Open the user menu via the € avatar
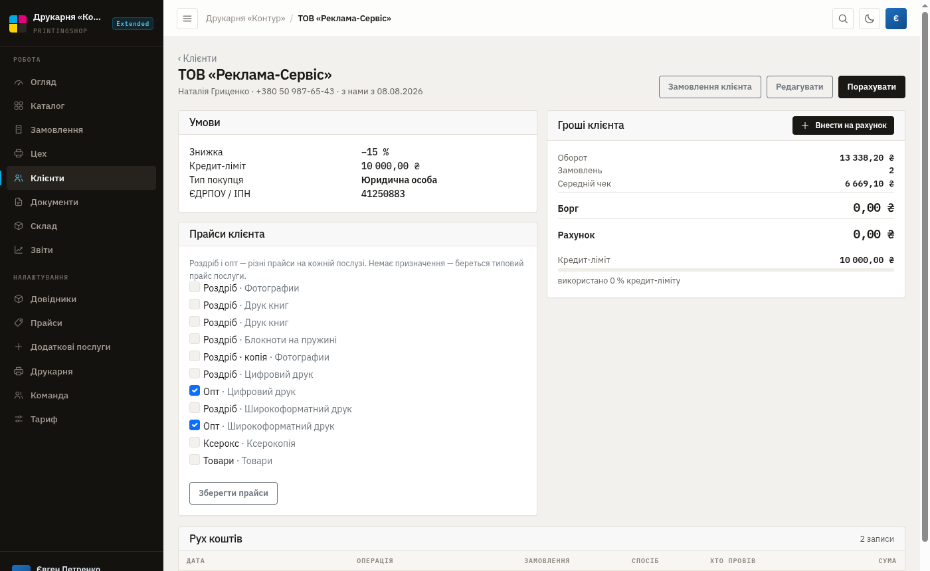The image size is (930, 571). point(896,19)
